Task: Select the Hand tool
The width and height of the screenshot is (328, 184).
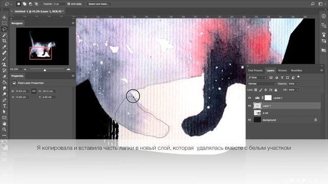Action: coord(4,124)
